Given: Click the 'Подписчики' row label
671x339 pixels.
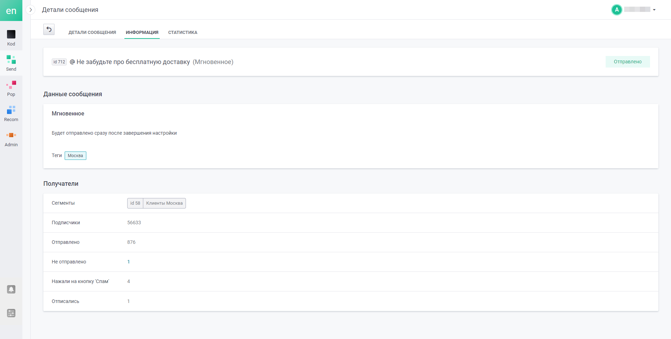Looking at the screenshot, I should coord(66,223).
